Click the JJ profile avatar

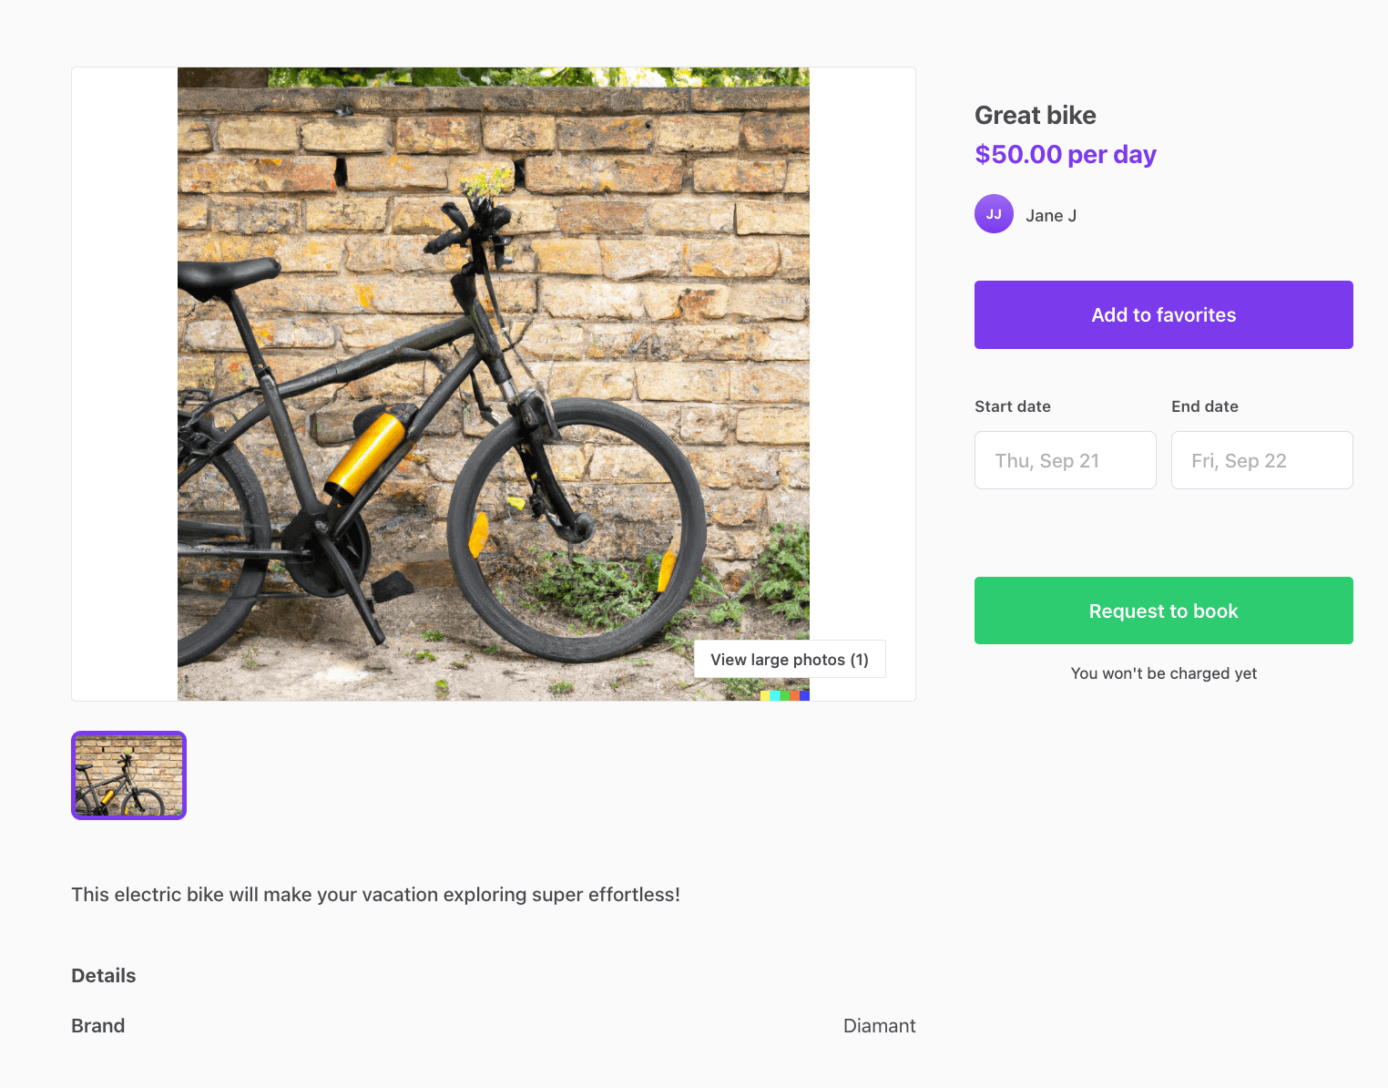(994, 214)
